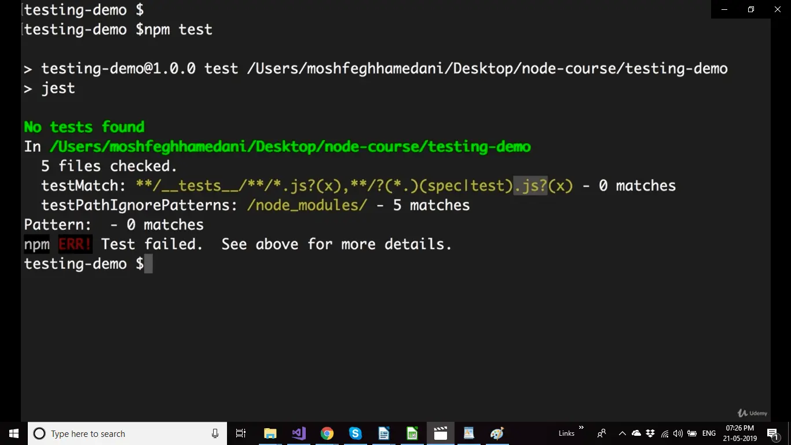Show hidden system tray icons
Screen dimensions: 791x445
(622, 433)
